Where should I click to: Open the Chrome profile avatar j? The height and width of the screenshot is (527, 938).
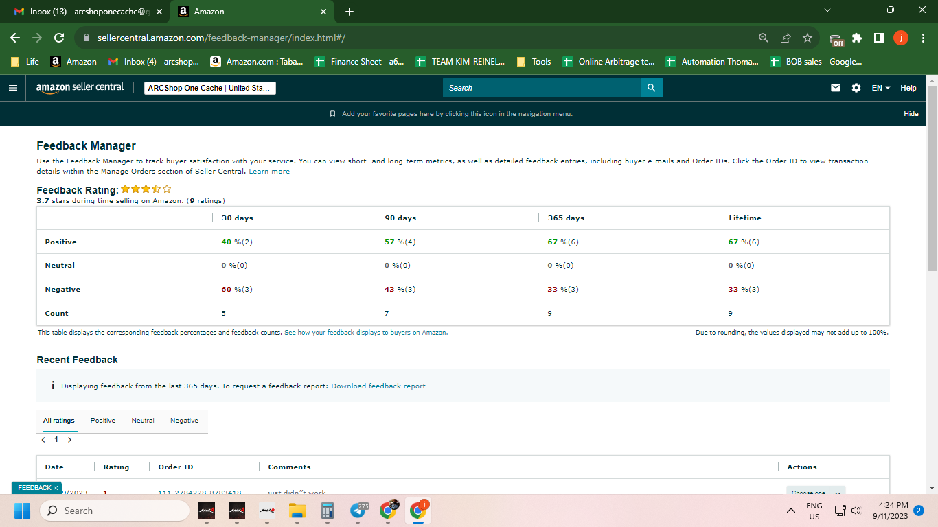(901, 38)
